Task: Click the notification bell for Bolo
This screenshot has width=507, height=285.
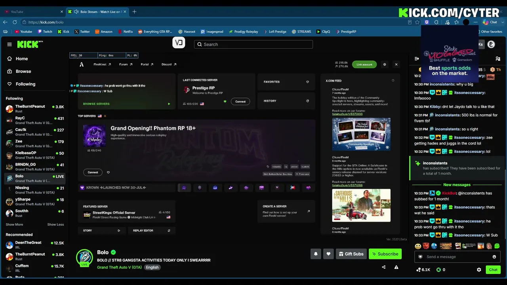Action: click(316, 254)
